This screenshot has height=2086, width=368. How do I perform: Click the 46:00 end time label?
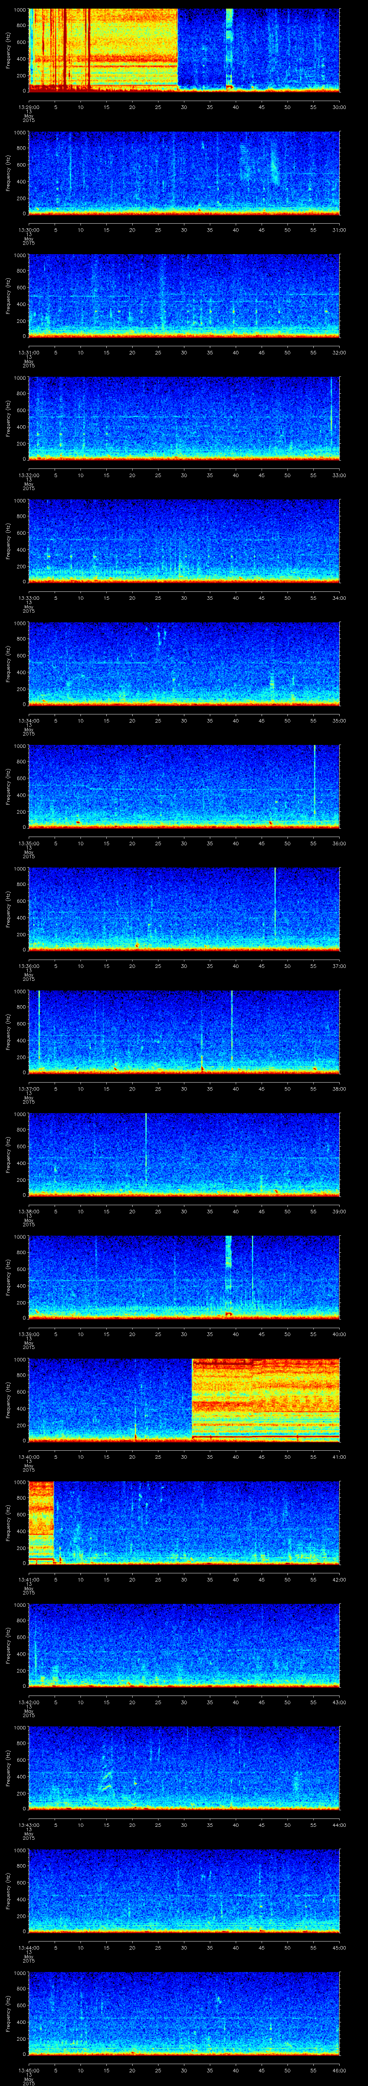point(339,2070)
